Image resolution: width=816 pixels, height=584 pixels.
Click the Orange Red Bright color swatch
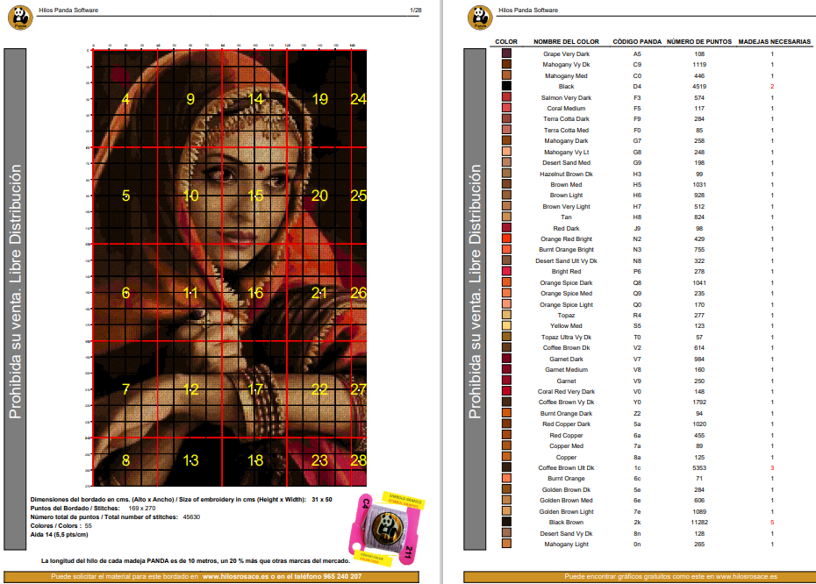coord(506,239)
